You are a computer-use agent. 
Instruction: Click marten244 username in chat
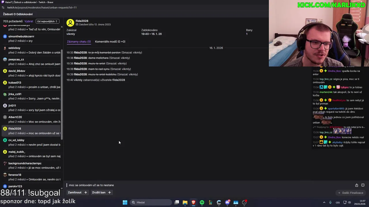pyautogui.click(x=326, y=92)
